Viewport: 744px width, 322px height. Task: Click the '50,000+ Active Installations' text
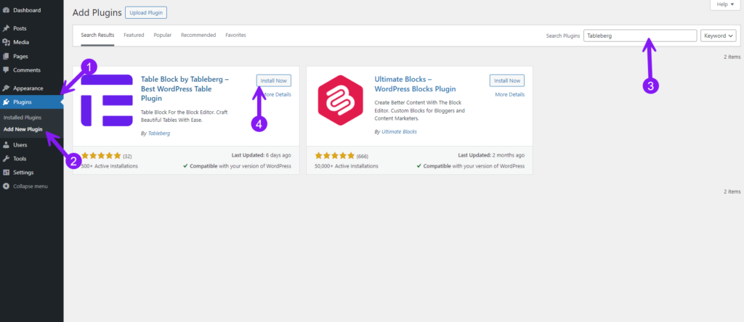(x=347, y=166)
